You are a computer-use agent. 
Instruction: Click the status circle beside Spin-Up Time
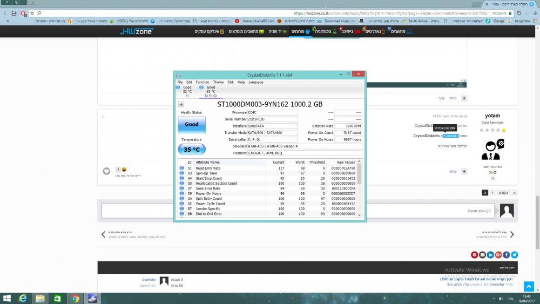182,173
